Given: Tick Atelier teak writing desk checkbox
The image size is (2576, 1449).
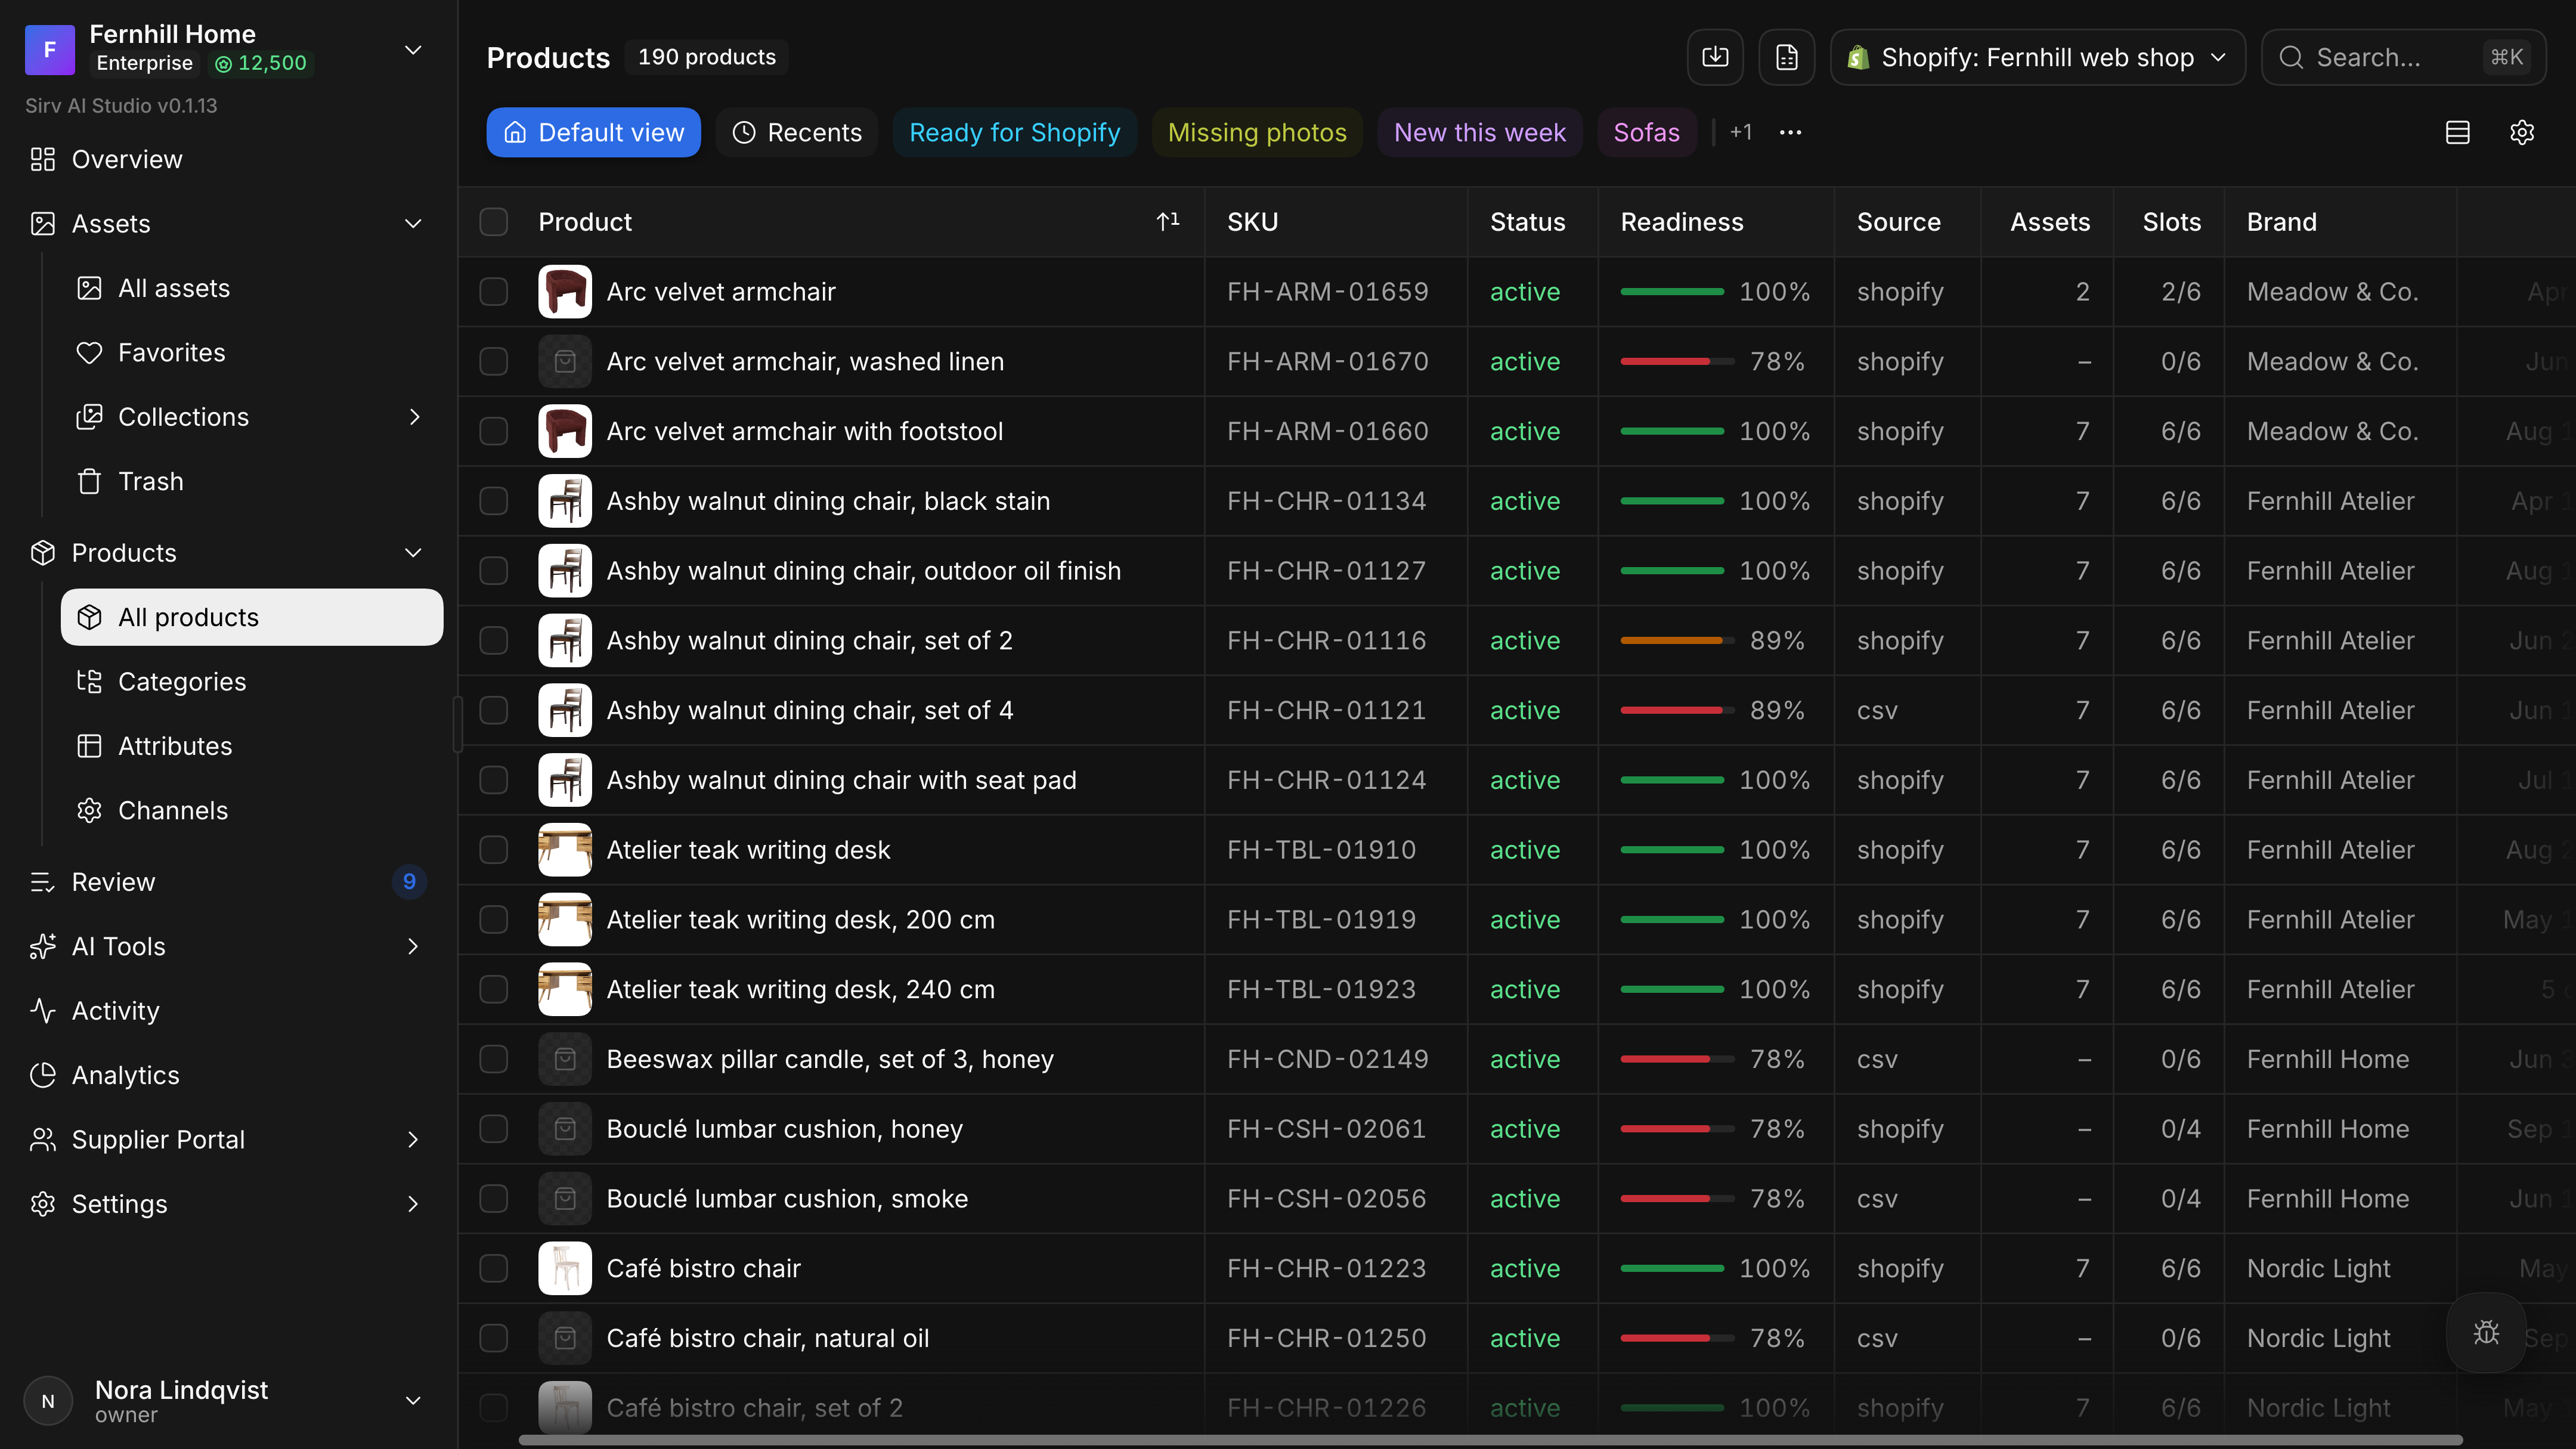Looking at the screenshot, I should 493,850.
